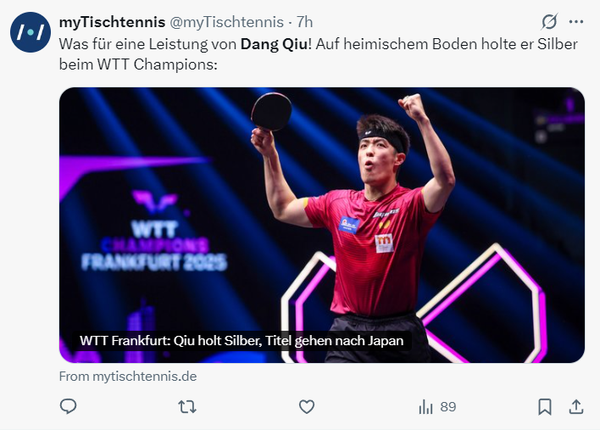Follow the 'From mytischtennis.de' source link
Screen dimensions: 600x430
(127, 376)
